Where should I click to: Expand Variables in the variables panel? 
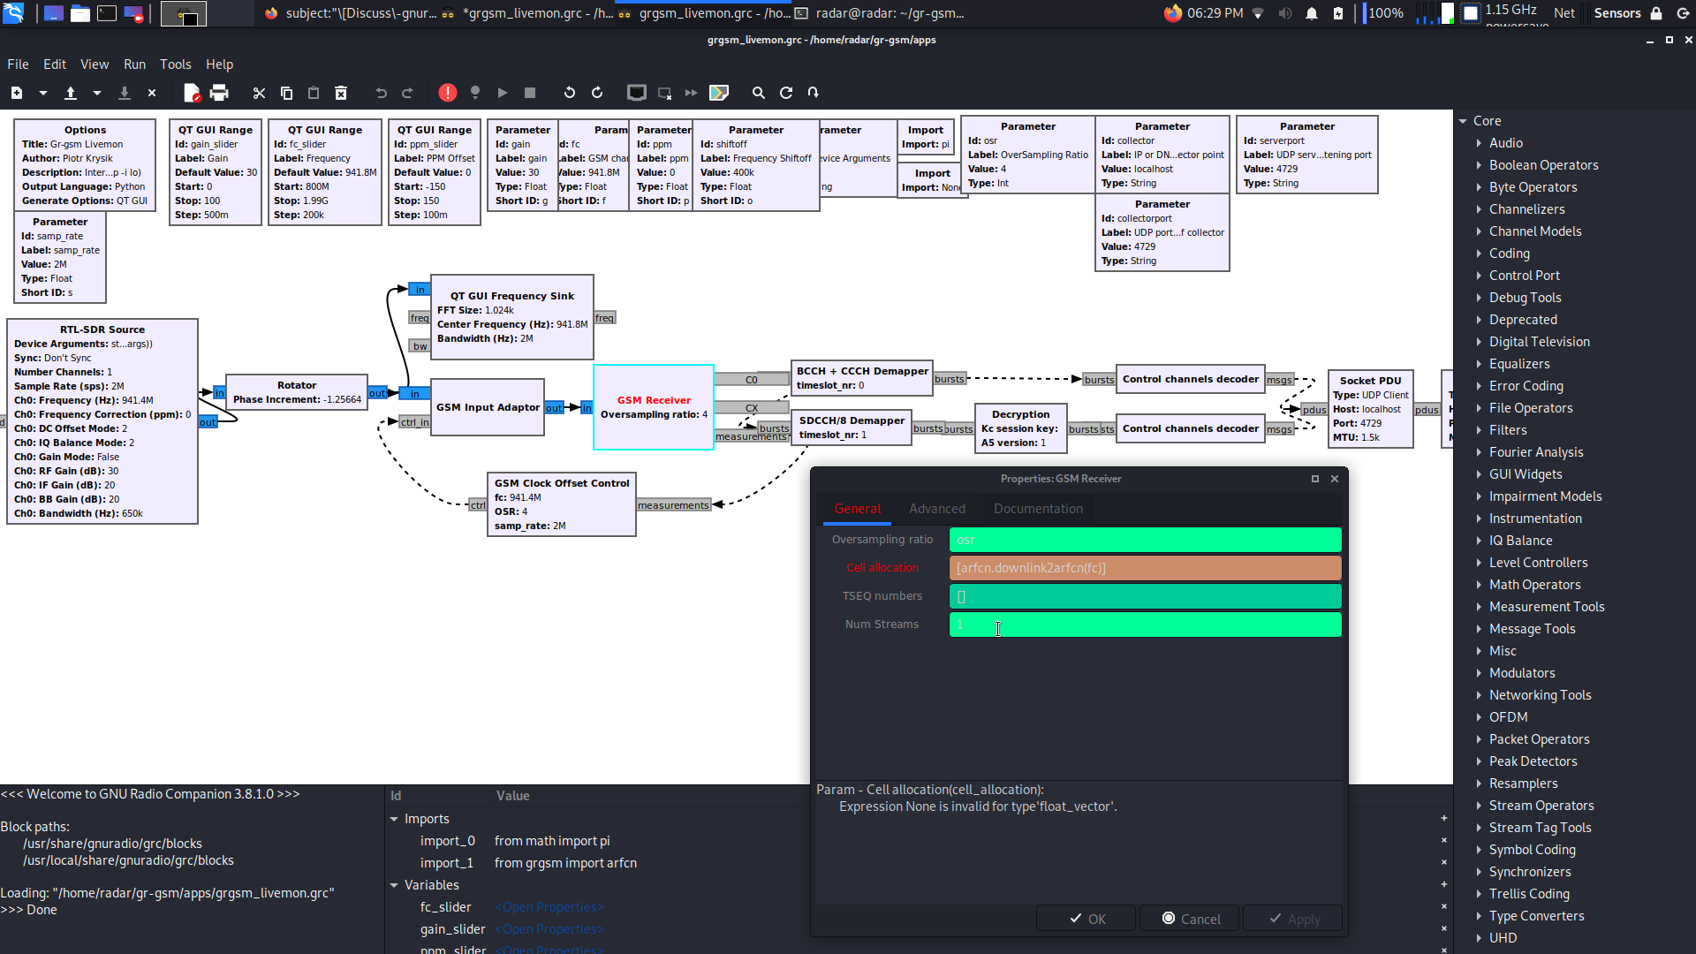(396, 884)
